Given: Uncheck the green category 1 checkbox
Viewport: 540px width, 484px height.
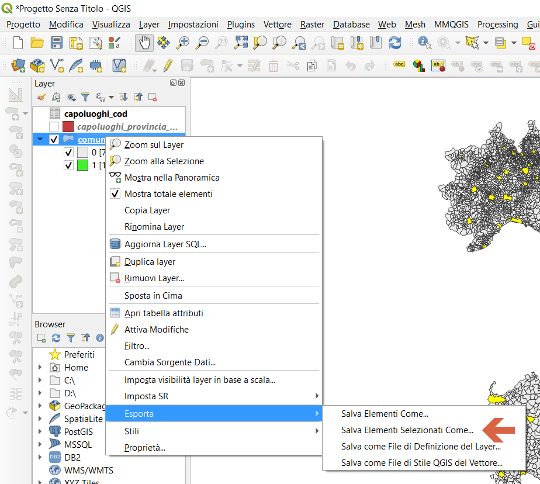Looking at the screenshot, I should (68, 165).
